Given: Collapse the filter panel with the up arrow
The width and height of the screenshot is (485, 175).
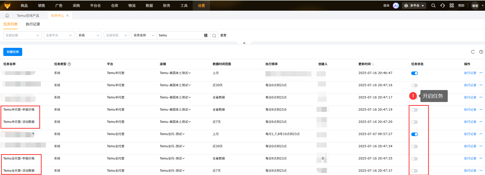Looking at the screenshot, I should pos(244,43).
